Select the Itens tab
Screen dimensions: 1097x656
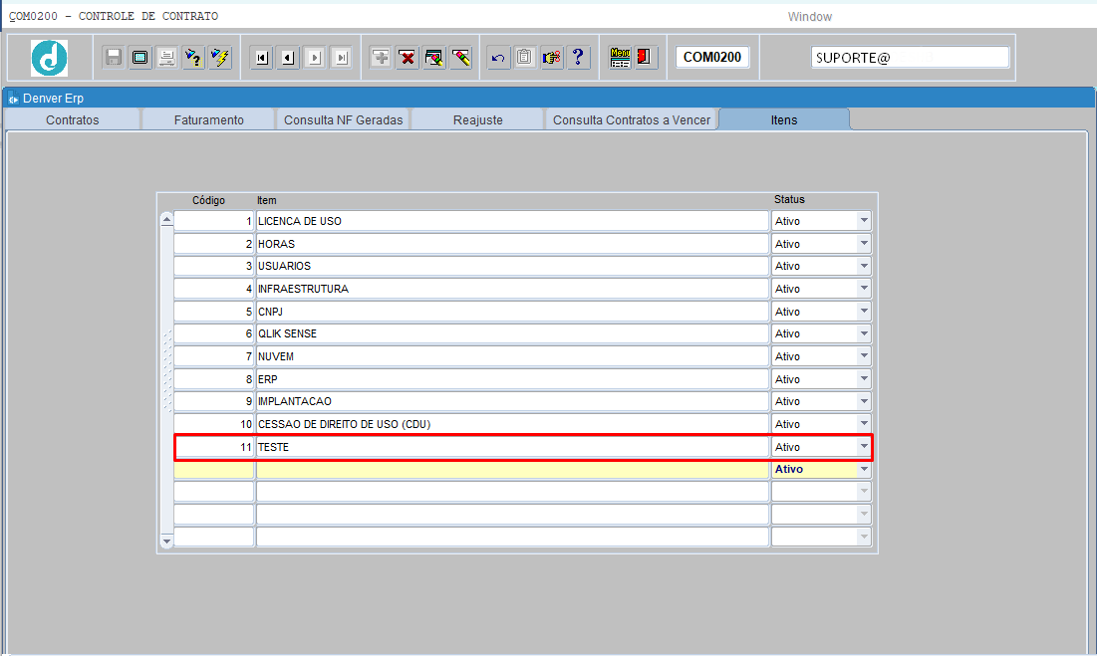(784, 120)
